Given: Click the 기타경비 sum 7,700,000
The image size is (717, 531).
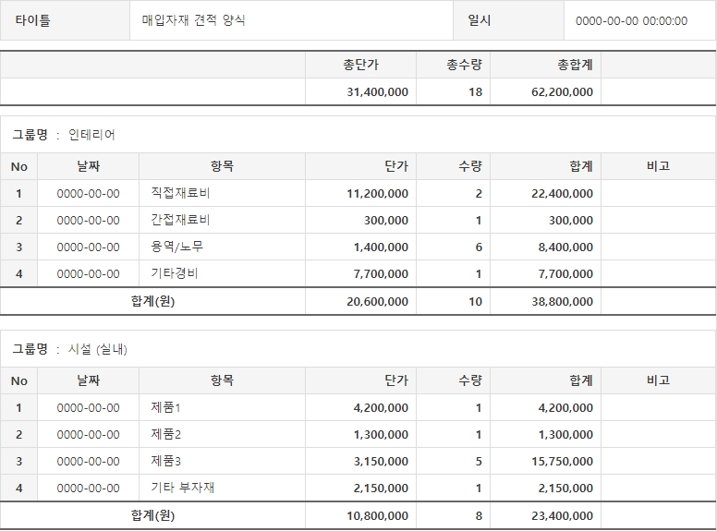Looking at the screenshot, I should tap(565, 274).
